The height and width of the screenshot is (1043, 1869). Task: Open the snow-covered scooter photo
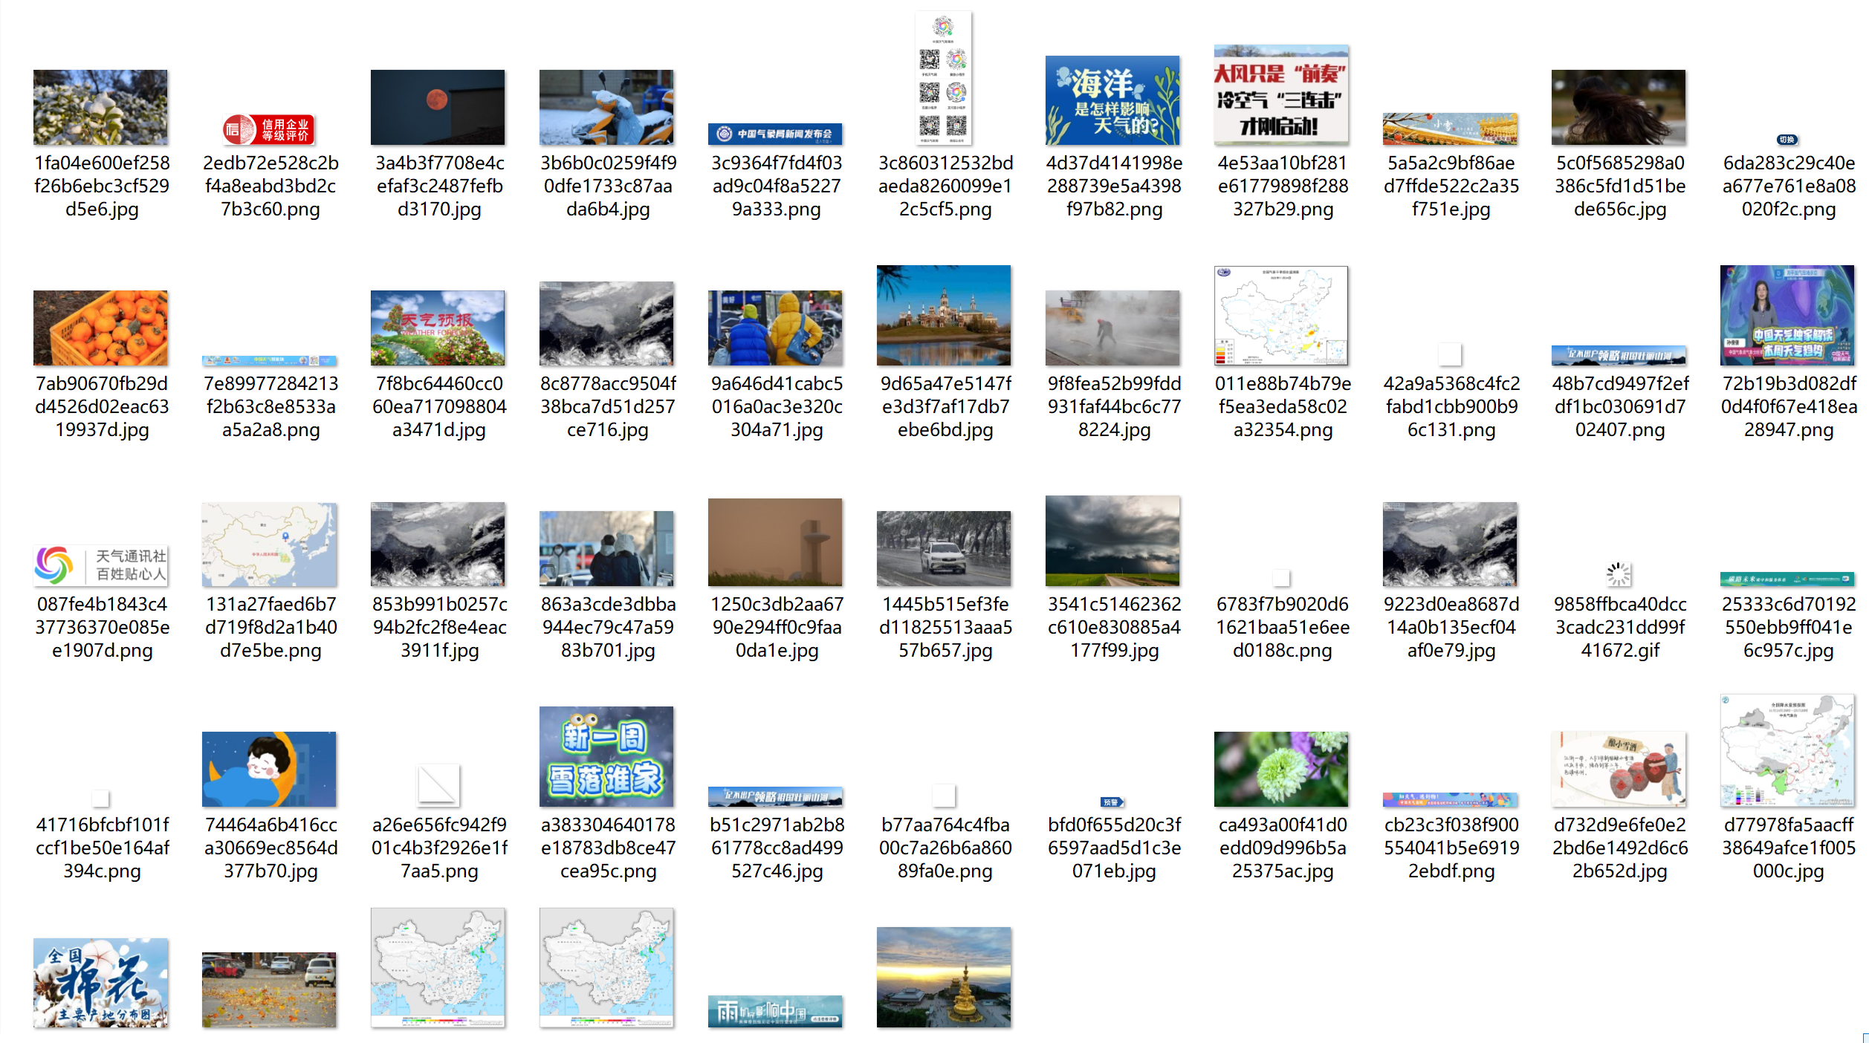[606, 108]
